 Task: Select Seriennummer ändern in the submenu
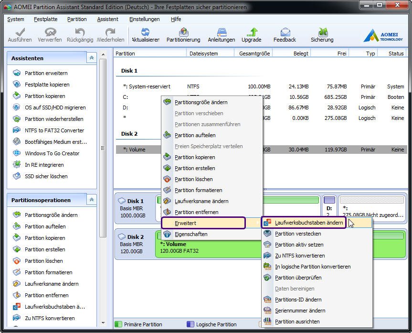[317, 311]
